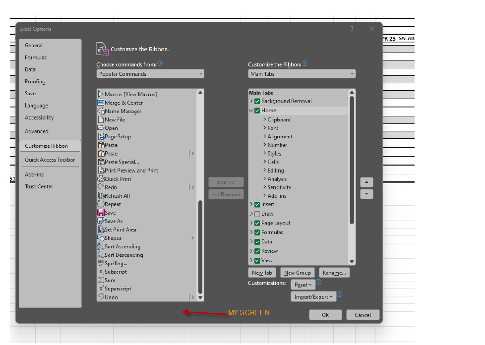Open the Popular Commands dropdown
Viewport: 485px width, 345px height.
pos(150,73)
